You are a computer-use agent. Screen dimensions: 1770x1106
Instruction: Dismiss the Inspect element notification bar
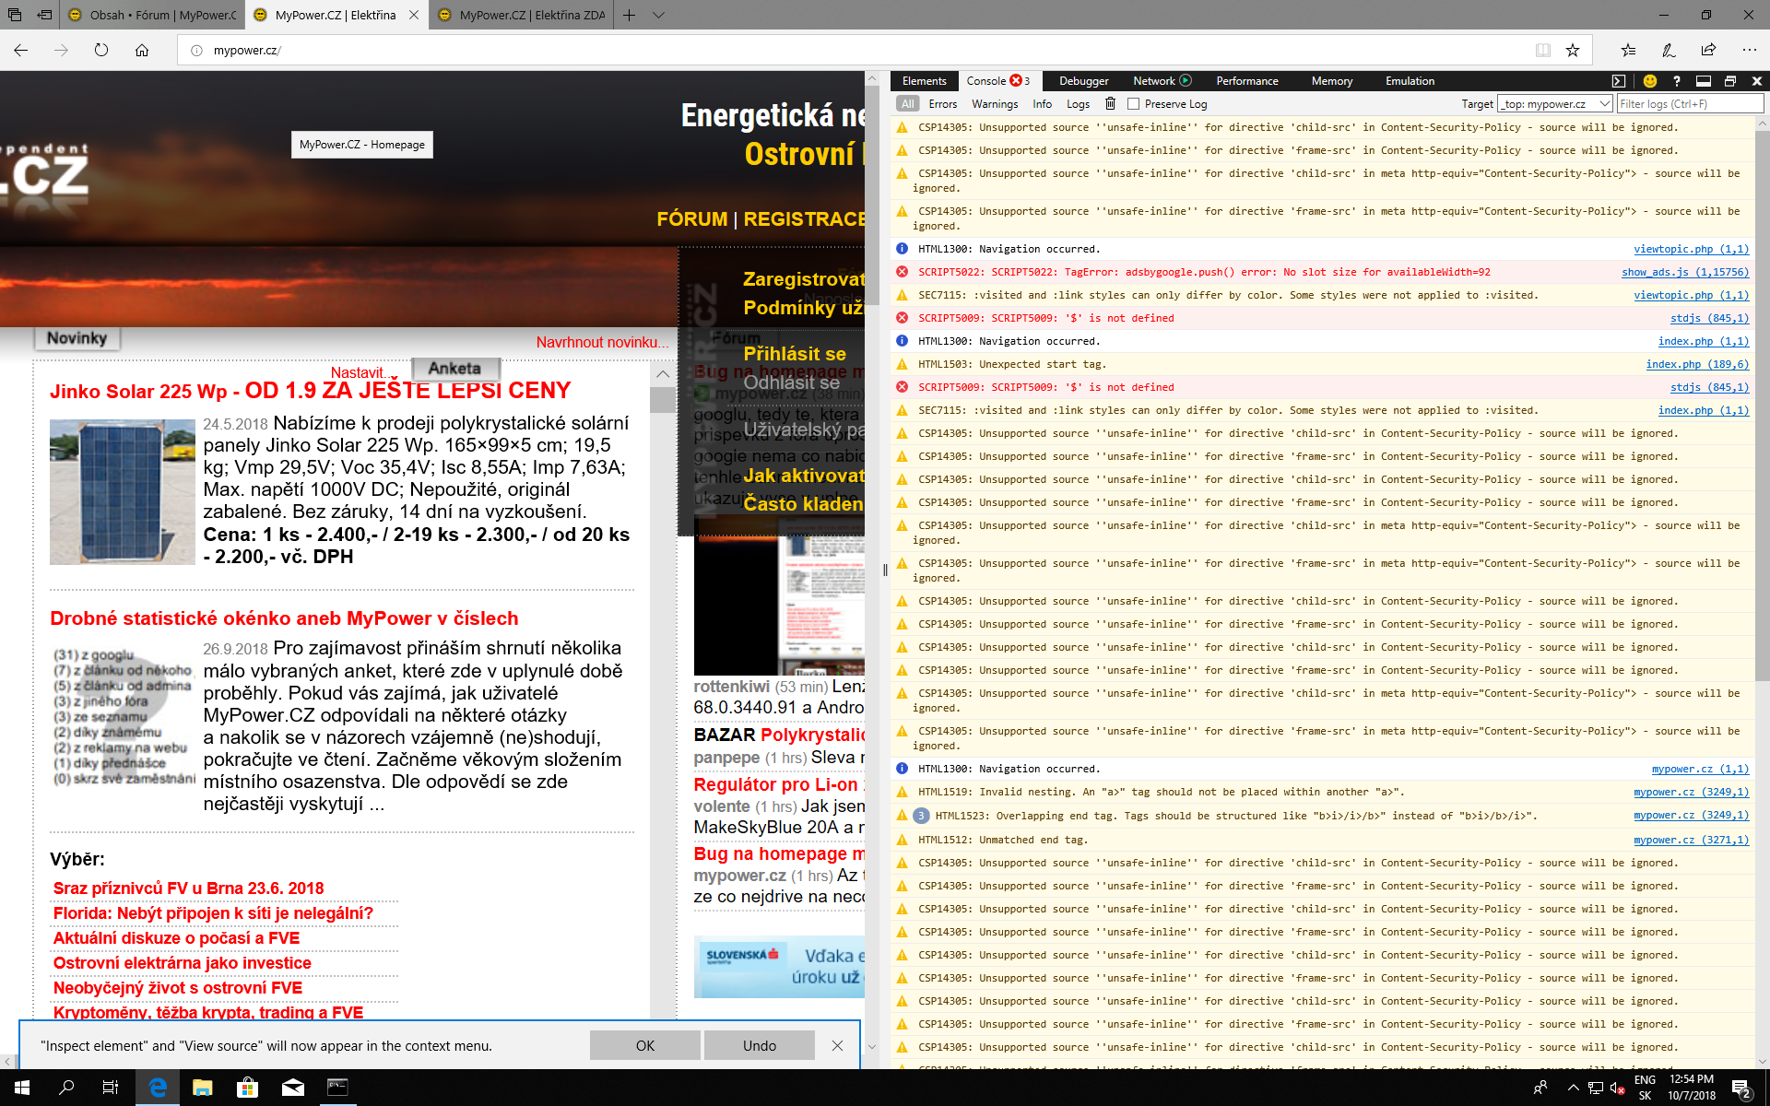837,1045
